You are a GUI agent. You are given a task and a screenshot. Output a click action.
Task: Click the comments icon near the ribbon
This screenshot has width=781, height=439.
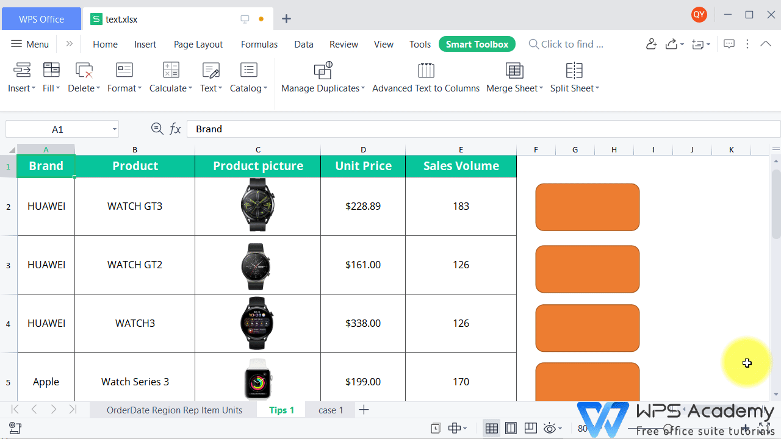[x=729, y=44]
